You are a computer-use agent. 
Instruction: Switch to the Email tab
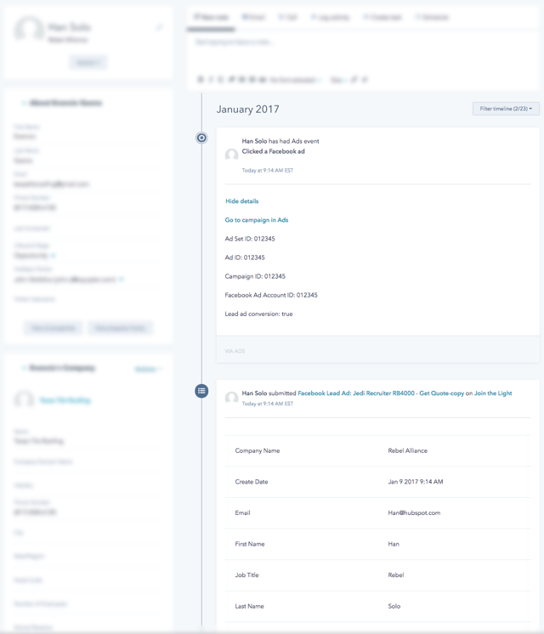coord(252,17)
